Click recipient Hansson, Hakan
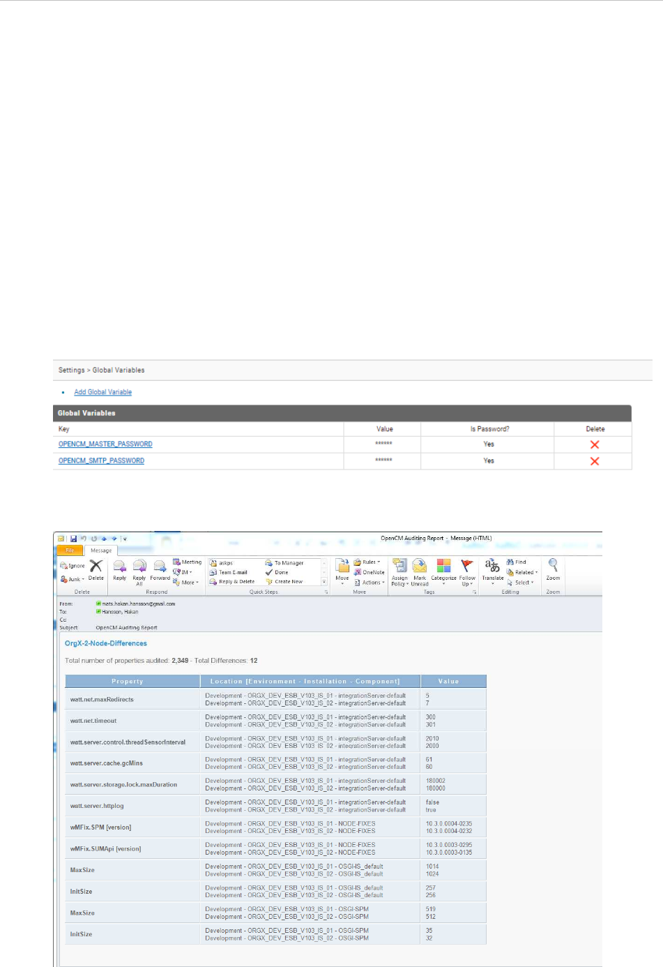This screenshot has width=663, height=967. point(120,612)
